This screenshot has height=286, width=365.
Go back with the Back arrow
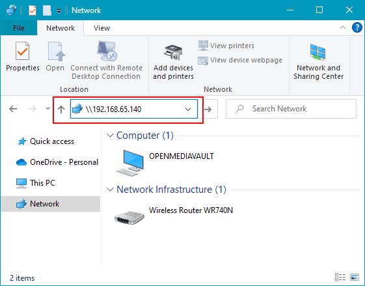click(13, 109)
